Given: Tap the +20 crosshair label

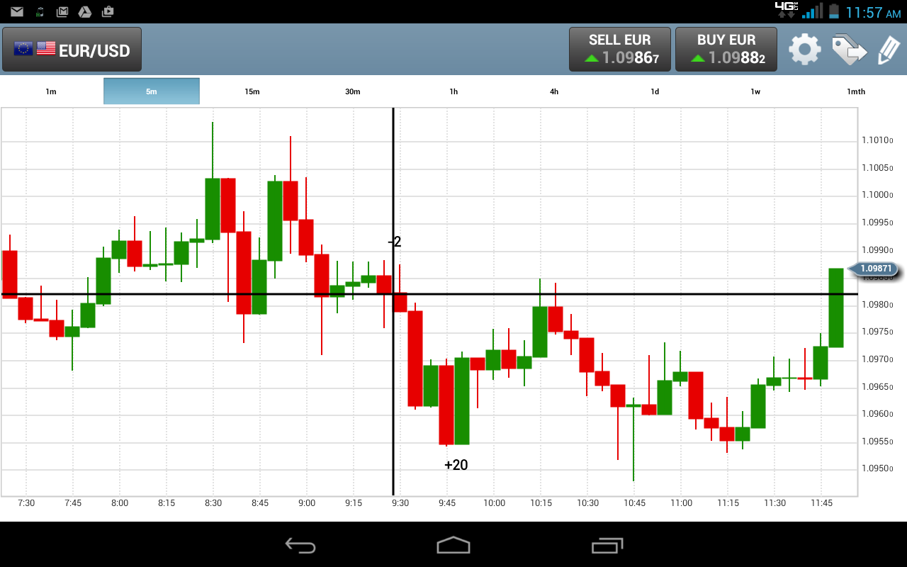Looking at the screenshot, I should coord(456,465).
